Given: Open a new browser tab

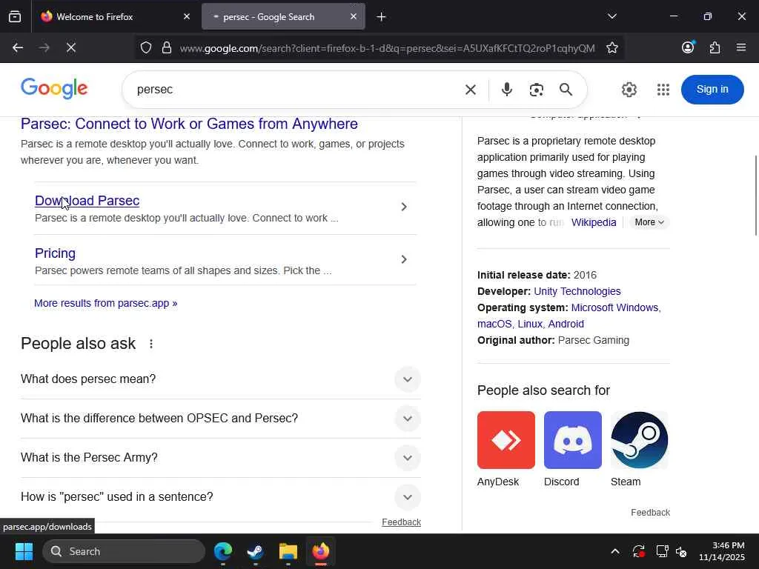Looking at the screenshot, I should [381, 16].
